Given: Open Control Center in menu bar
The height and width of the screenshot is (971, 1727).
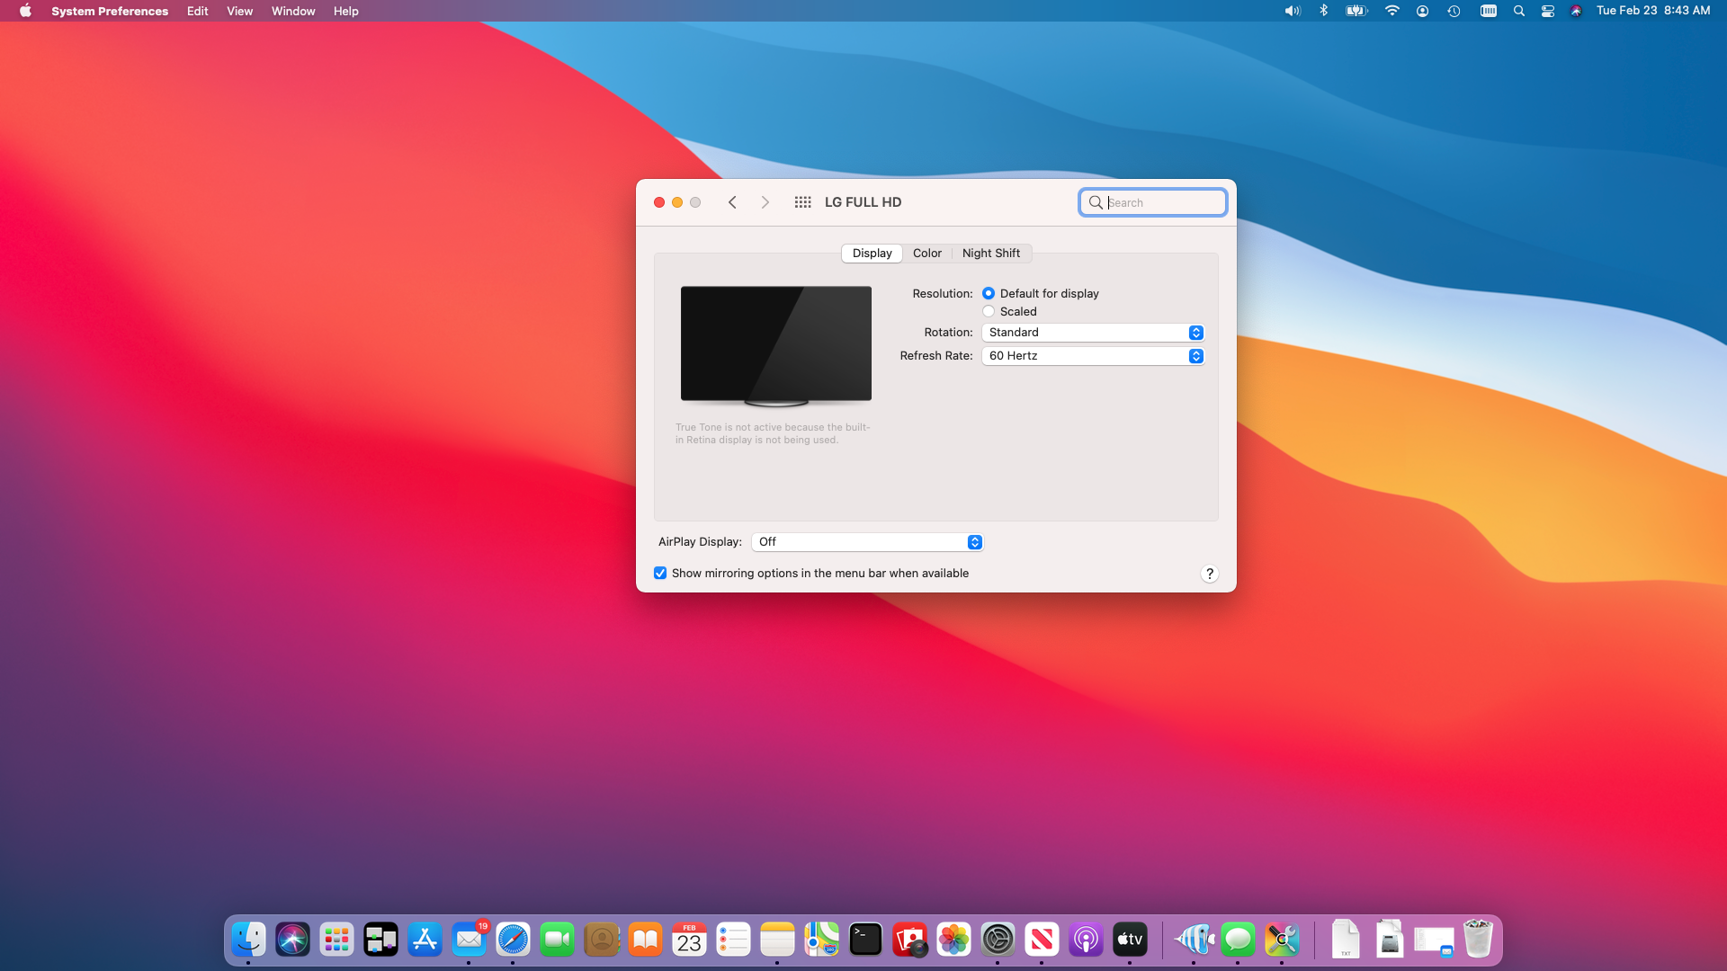Looking at the screenshot, I should tap(1547, 11).
